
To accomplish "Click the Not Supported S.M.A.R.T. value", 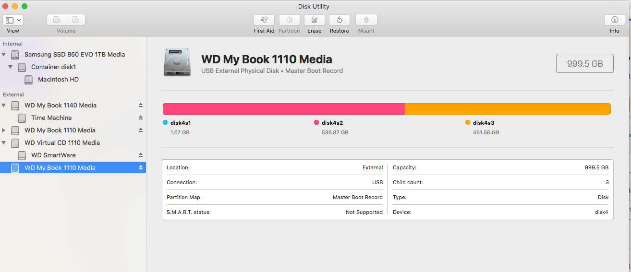I will click(364, 212).
